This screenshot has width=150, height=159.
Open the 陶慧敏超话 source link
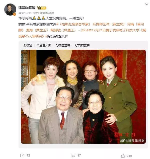click(47, 13)
